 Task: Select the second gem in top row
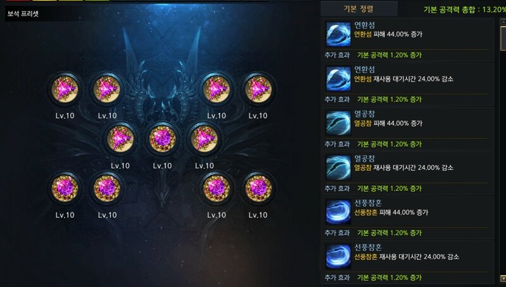[107, 89]
